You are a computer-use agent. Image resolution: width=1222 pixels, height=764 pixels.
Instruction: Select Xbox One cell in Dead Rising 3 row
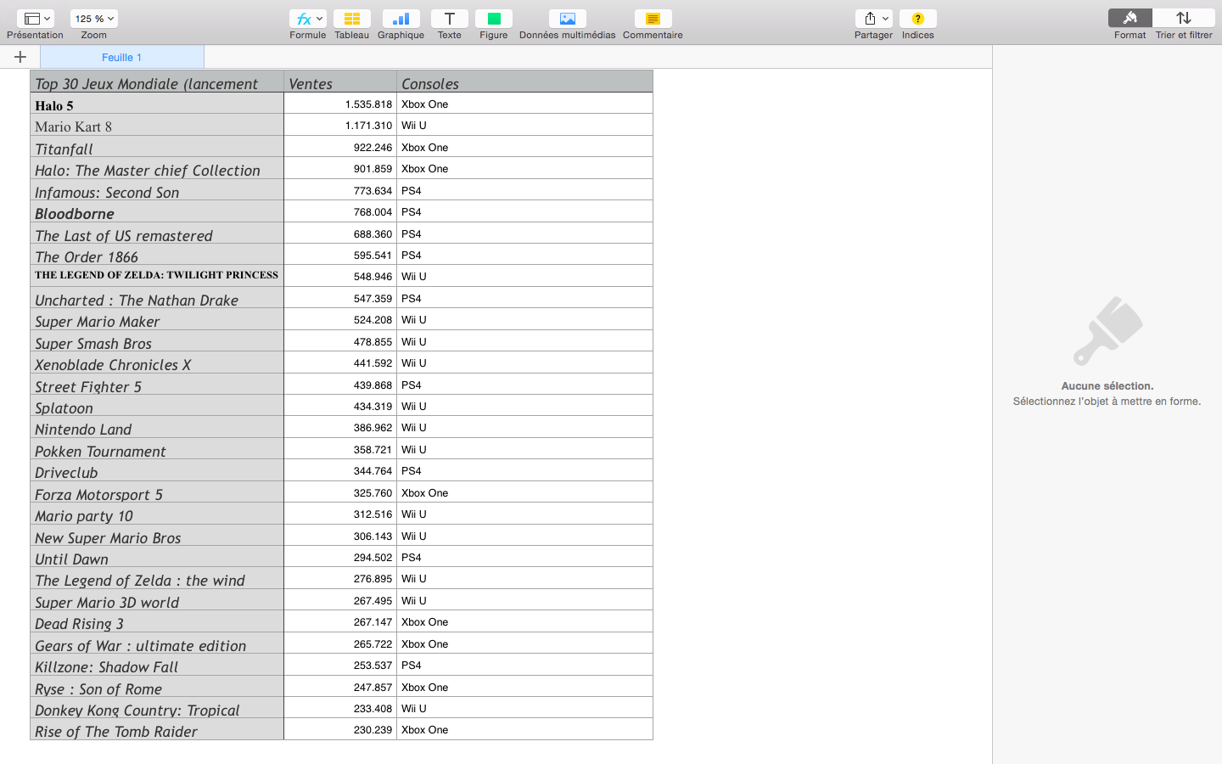(x=524, y=621)
